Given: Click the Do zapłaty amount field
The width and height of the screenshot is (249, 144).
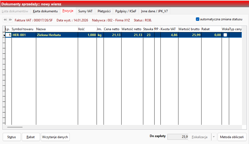Looking at the screenshot, I should 177,137.
